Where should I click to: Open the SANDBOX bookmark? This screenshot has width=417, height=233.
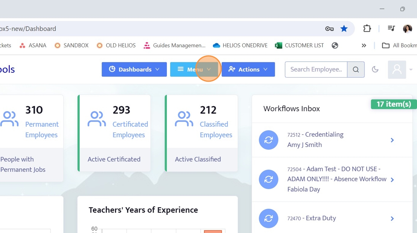71,45
